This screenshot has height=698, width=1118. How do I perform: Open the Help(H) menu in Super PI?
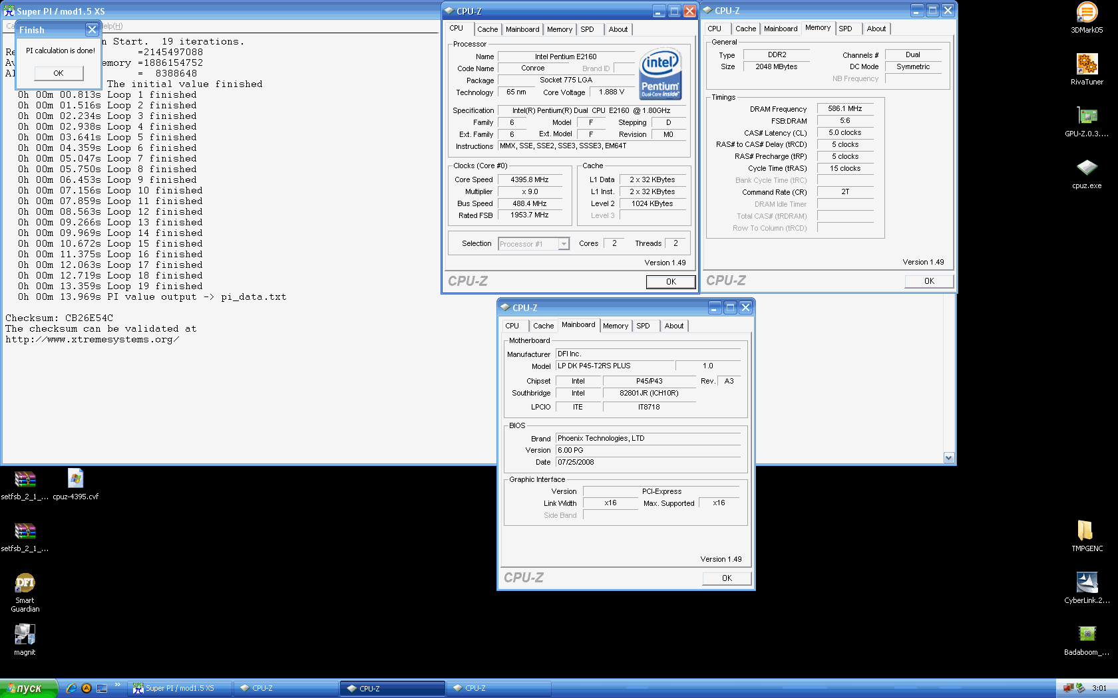coord(112,26)
